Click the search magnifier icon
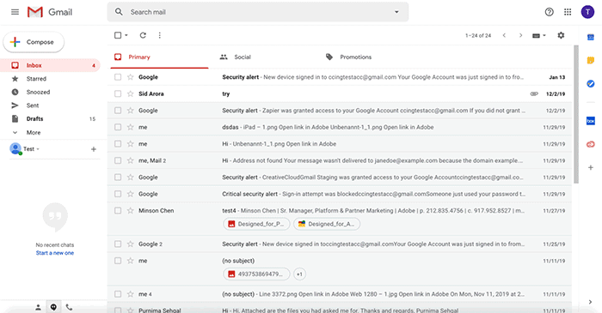 click(x=119, y=12)
